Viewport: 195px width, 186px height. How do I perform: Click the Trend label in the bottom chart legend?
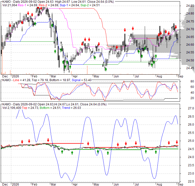pos(66,108)
